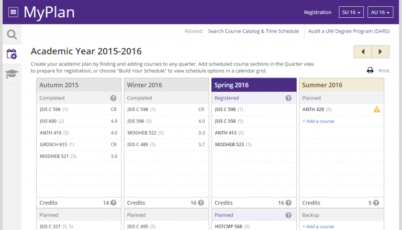The height and width of the screenshot is (230, 402).
Task: Open the graduation cap audit icon
Action: (x=12, y=74)
